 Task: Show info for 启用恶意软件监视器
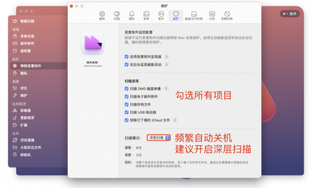point(167,57)
